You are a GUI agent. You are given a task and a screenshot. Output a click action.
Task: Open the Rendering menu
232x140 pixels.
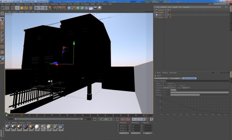[63, 4]
